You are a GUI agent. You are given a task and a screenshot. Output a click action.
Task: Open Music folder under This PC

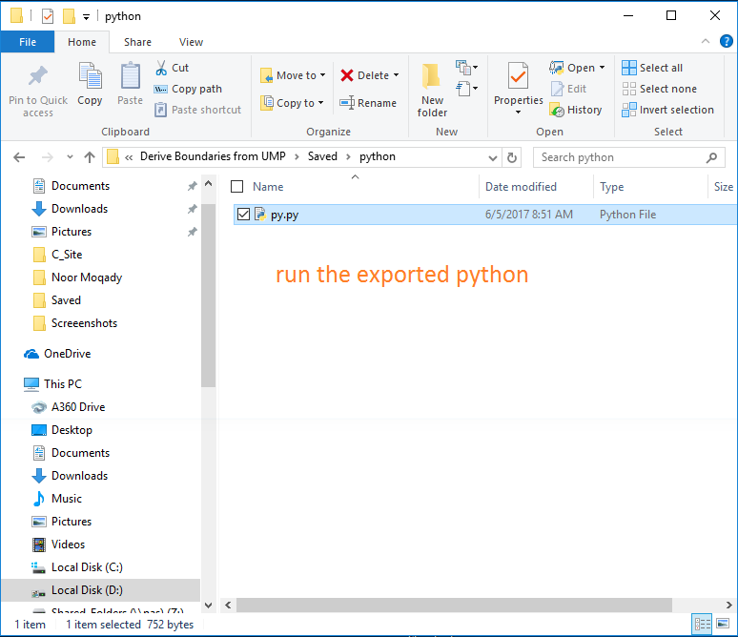[57, 499]
